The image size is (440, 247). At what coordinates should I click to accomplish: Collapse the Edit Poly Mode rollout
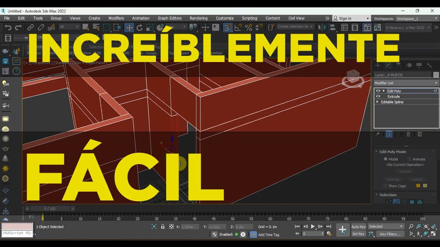[x=376, y=152]
